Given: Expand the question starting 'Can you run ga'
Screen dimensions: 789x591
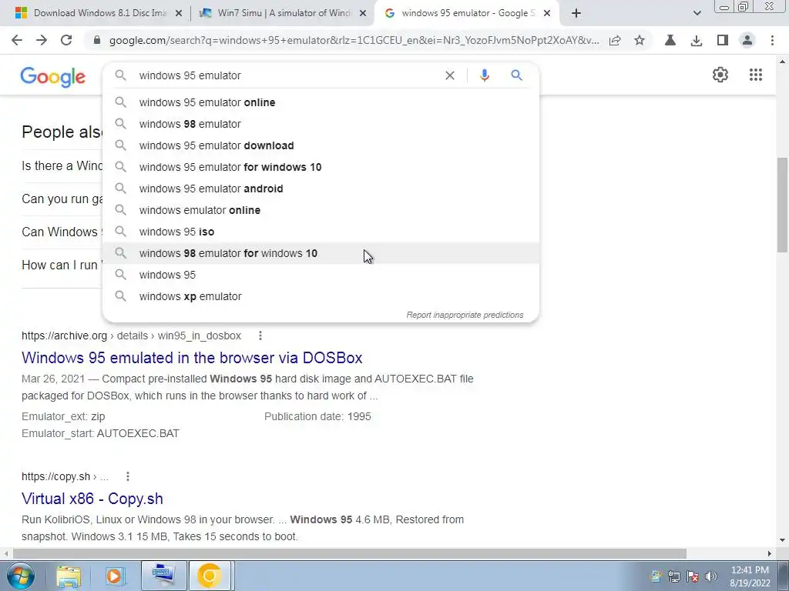Looking at the screenshot, I should point(62,199).
